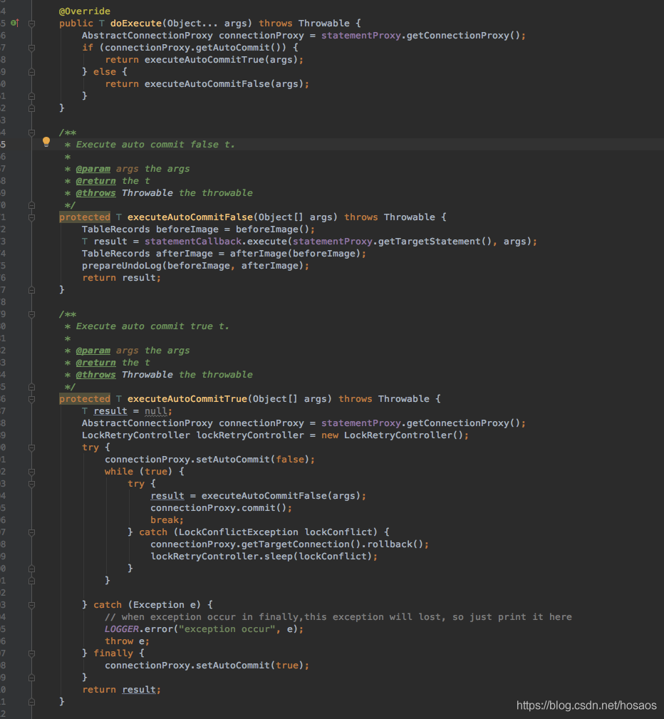Viewport: 664px width, 719px height.
Task: Fold the catch (Exception e) block
Action: point(31,605)
